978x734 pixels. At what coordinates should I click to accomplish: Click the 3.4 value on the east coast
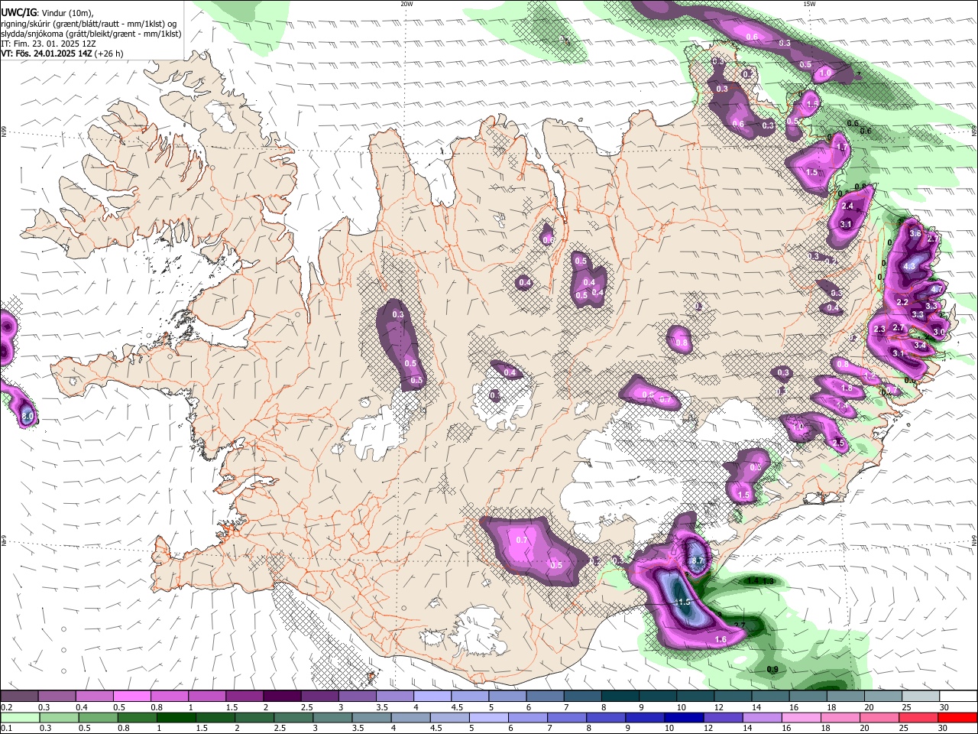(920, 346)
